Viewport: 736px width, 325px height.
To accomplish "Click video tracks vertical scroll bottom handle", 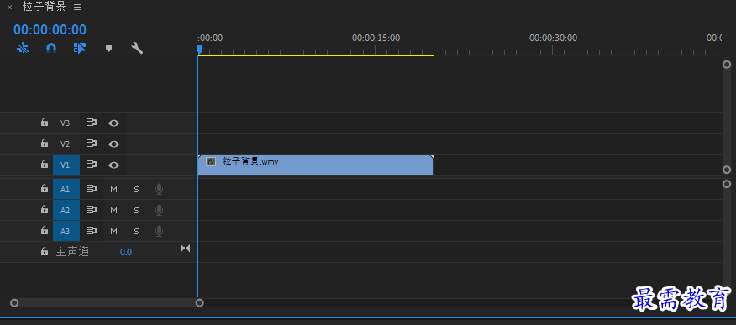I will [x=727, y=170].
